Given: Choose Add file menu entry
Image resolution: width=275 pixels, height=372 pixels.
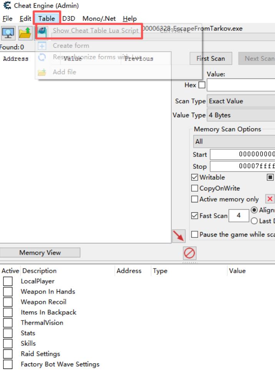Looking at the screenshot, I should point(65,72).
